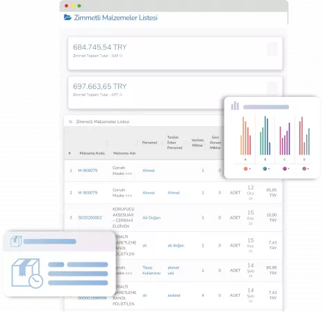
Task: Open material code M-900079 in row 2
Action: 88,193
